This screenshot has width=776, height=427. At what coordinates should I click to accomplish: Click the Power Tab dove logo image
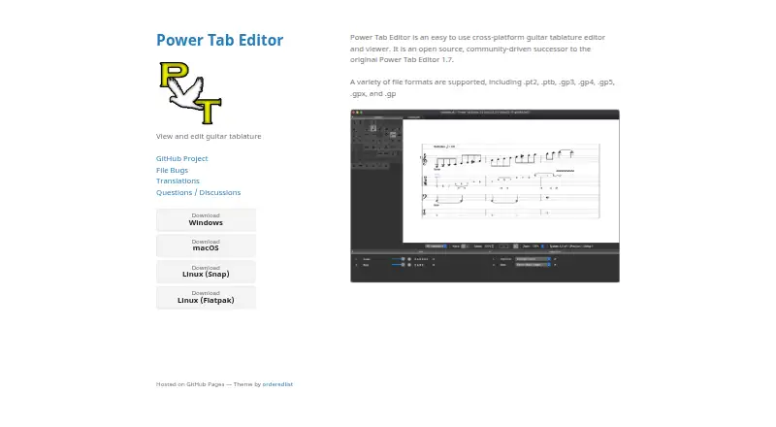tap(190, 92)
